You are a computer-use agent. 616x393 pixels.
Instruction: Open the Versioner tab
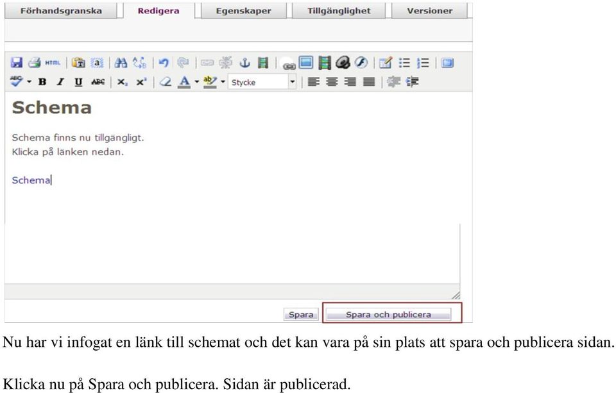[x=429, y=11]
